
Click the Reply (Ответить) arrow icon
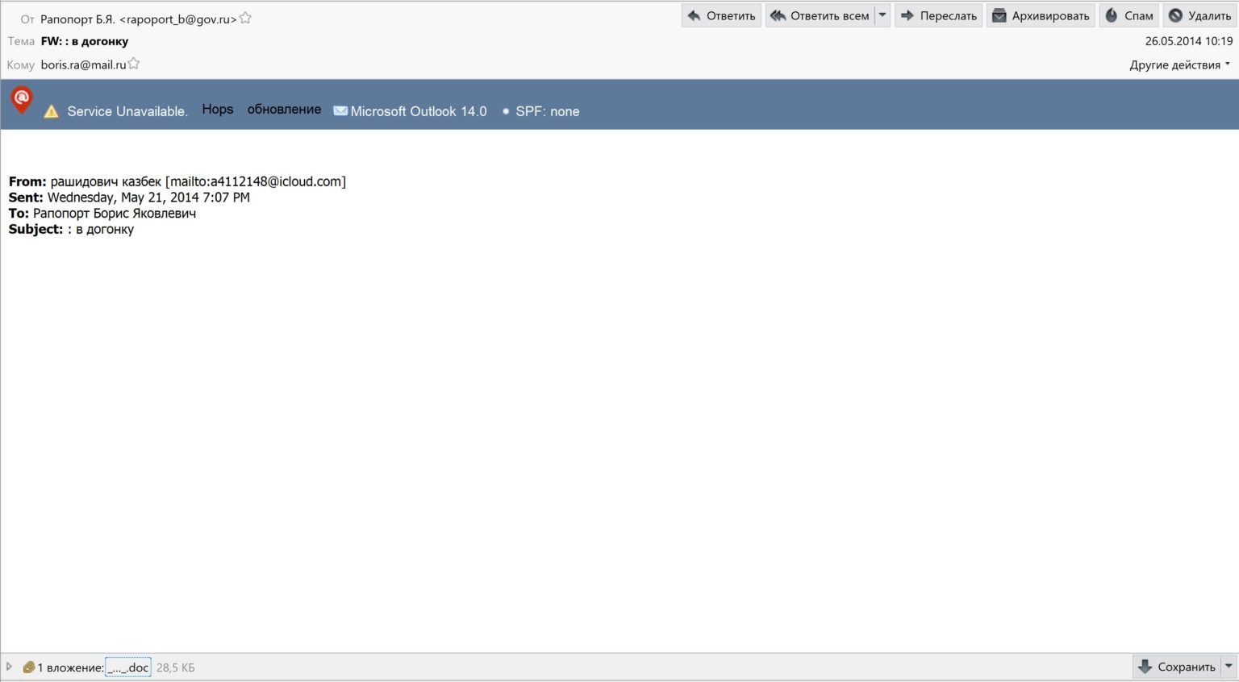[694, 16]
